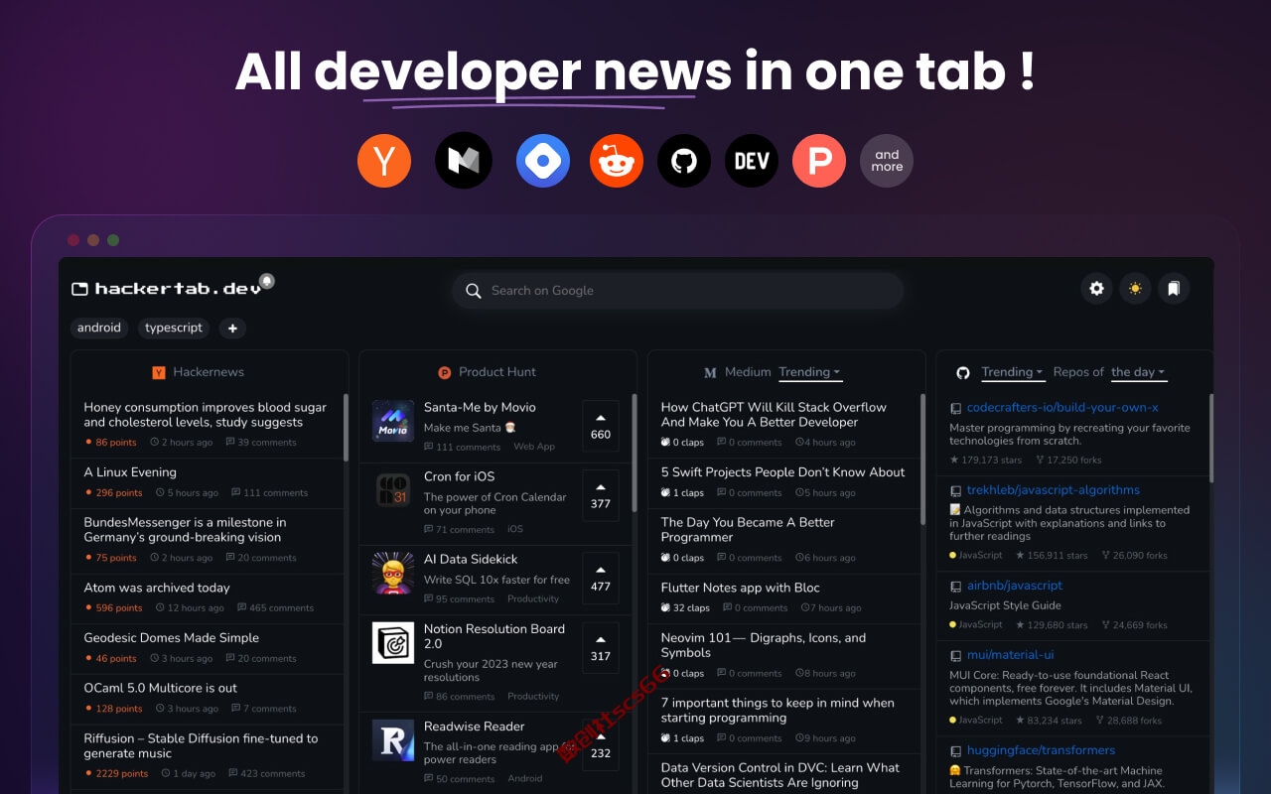
Task: Click the Product Hunt column scrollbar
Action: coord(634,453)
